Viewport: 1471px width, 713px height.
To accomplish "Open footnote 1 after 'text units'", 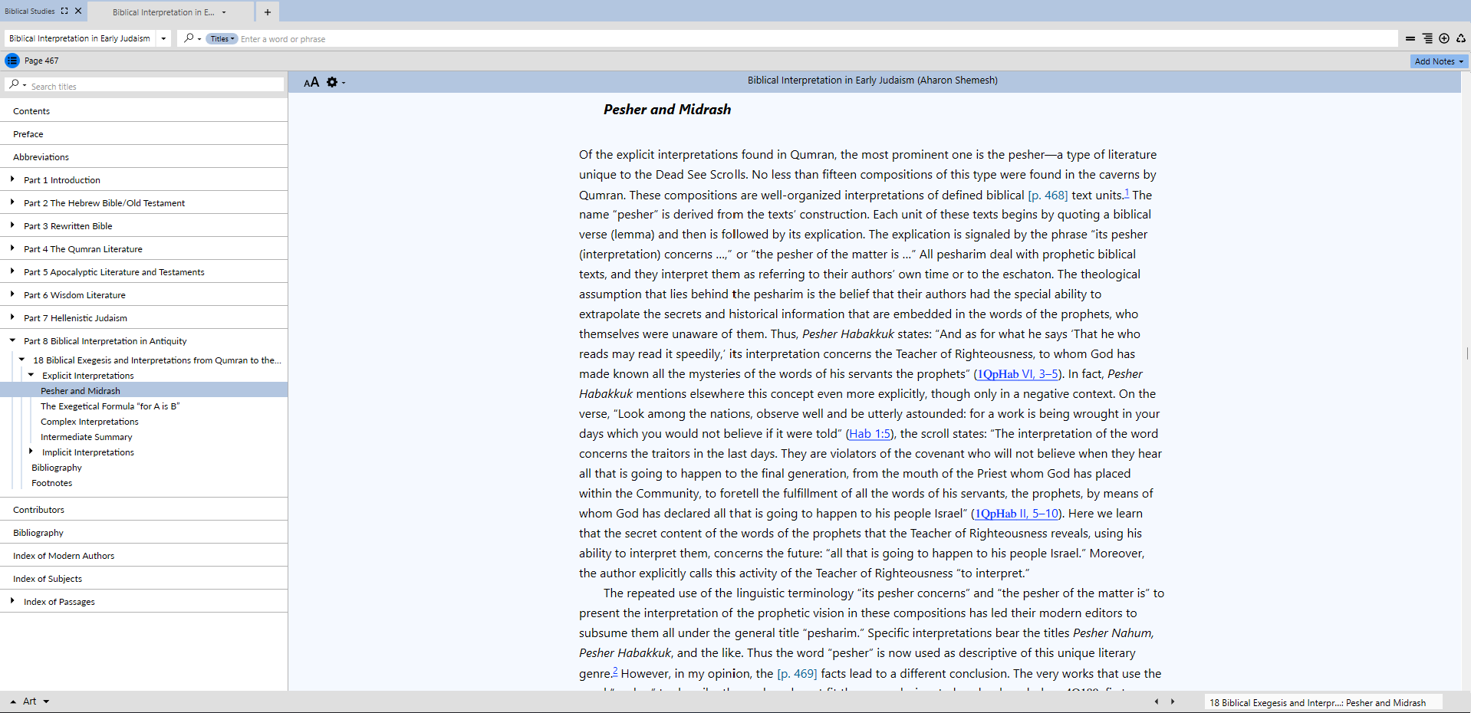I will coord(1127,192).
